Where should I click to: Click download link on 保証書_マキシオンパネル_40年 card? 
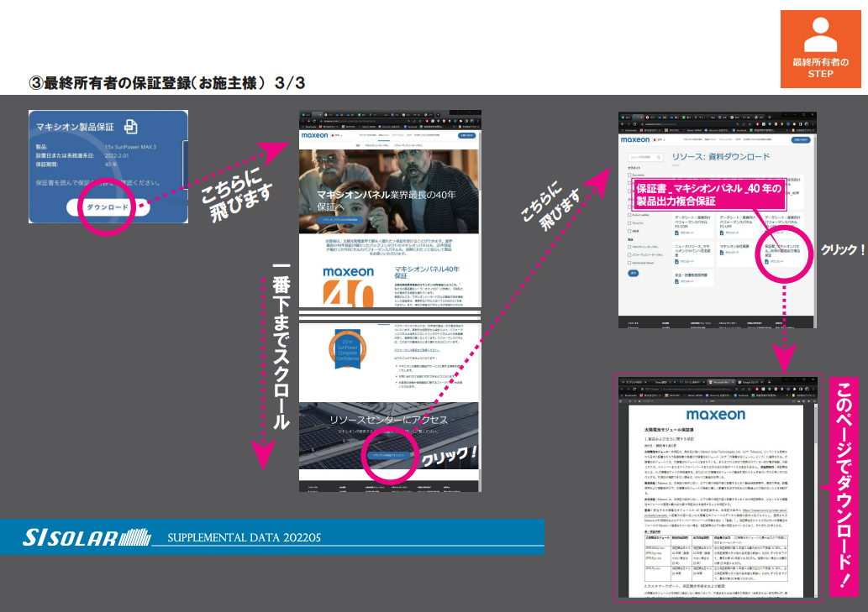click(x=773, y=261)
